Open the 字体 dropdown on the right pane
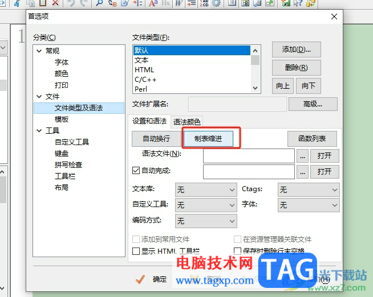373x297 pixels. (x=309, y=205)
